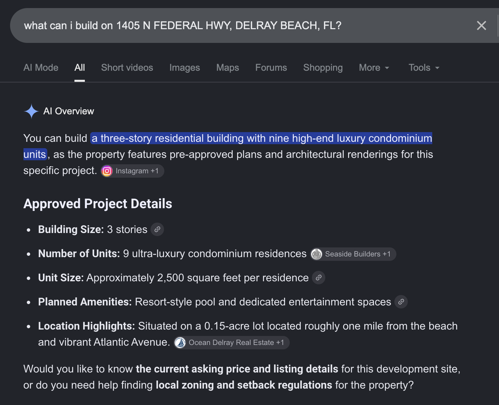Select the All tab
The width and height of the screenshot is (499, 405).
79,68
